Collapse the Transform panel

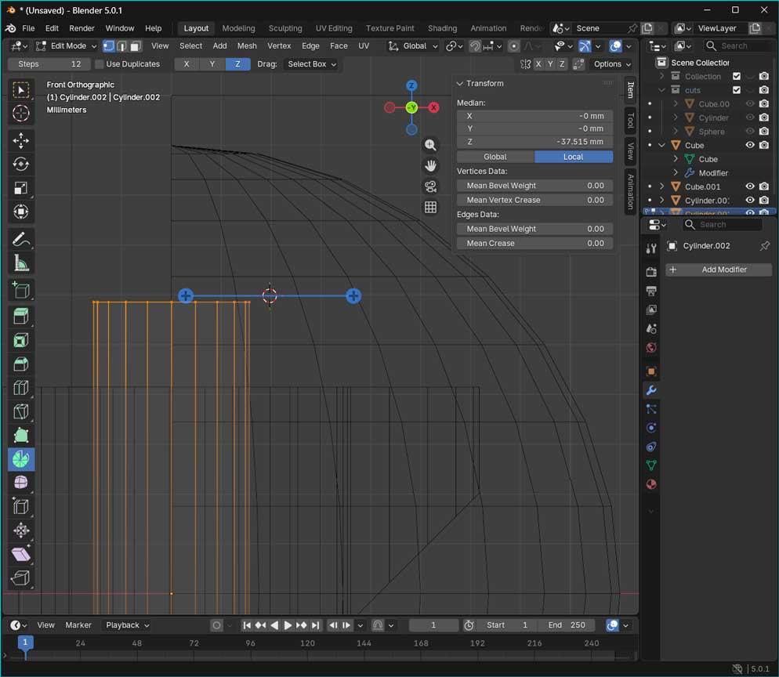461,83
